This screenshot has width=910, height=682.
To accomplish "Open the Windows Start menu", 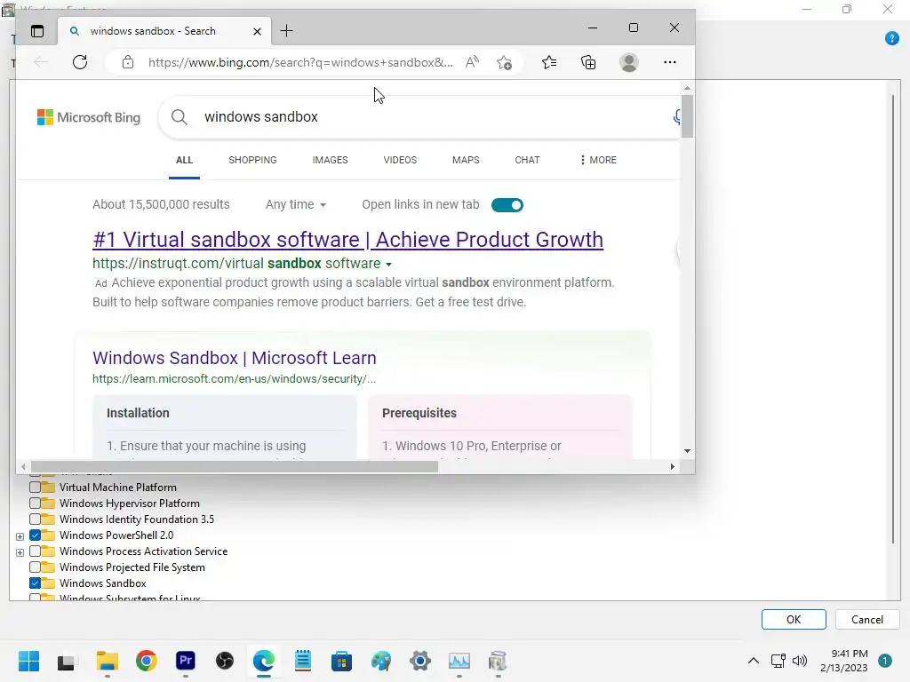I will [28, 661].
